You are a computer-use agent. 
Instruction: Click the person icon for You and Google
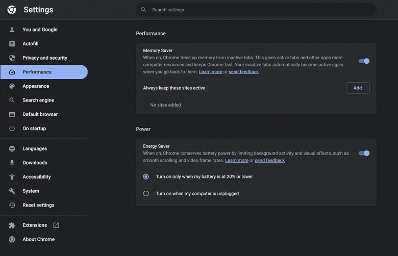(12, 30)
